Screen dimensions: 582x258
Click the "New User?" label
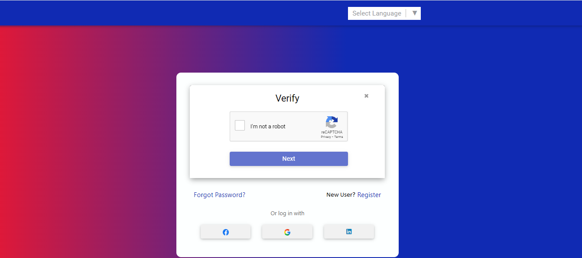[x=341, y=195]
